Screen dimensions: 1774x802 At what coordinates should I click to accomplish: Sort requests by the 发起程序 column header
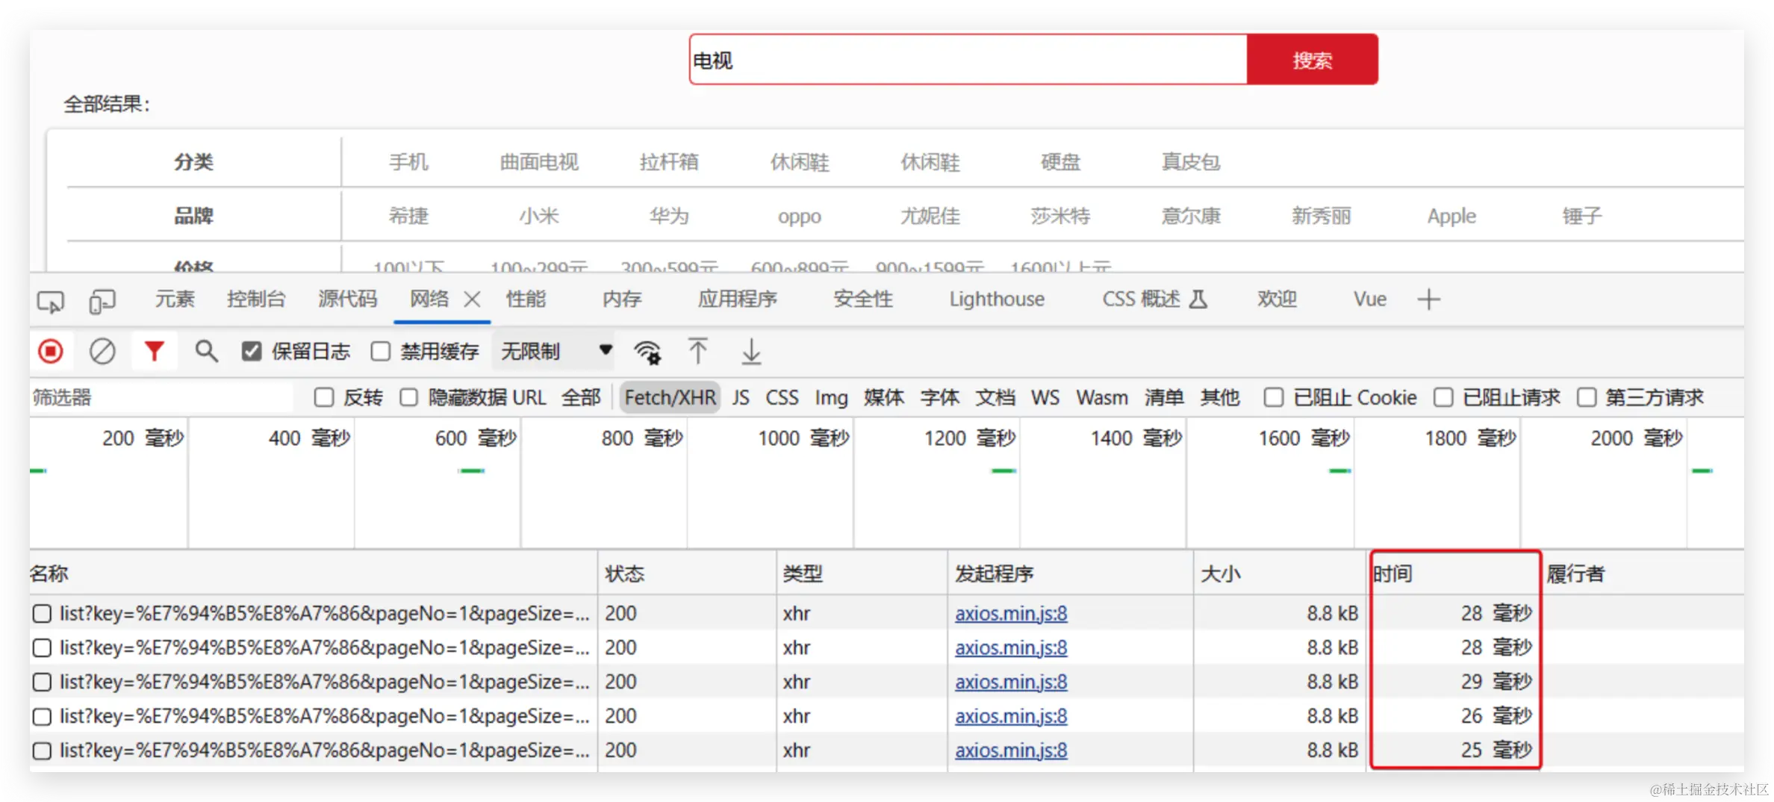point(1070,573)
